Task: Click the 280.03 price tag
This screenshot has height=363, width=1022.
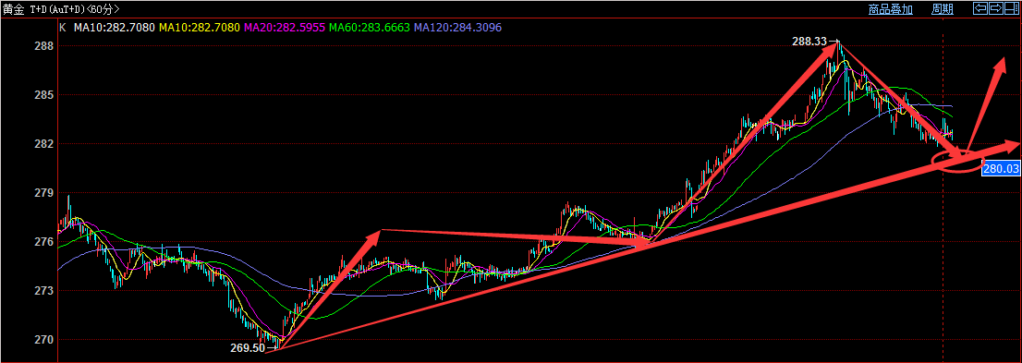Action: (1001, 169)
